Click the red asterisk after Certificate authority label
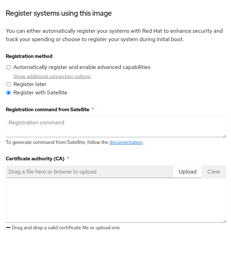 coord(68,159)
